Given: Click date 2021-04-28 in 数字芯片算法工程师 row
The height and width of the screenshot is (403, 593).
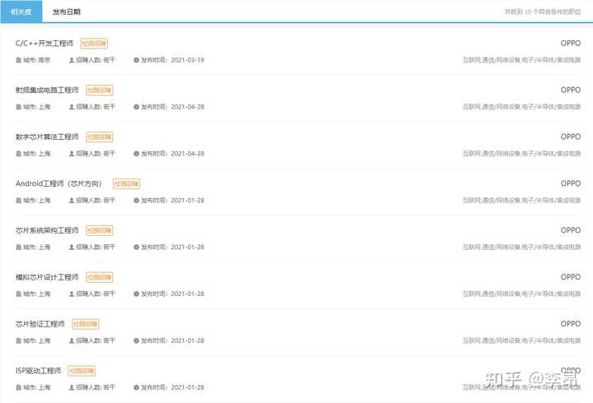Looking at the screenshot, I should [x=188, y=154].
